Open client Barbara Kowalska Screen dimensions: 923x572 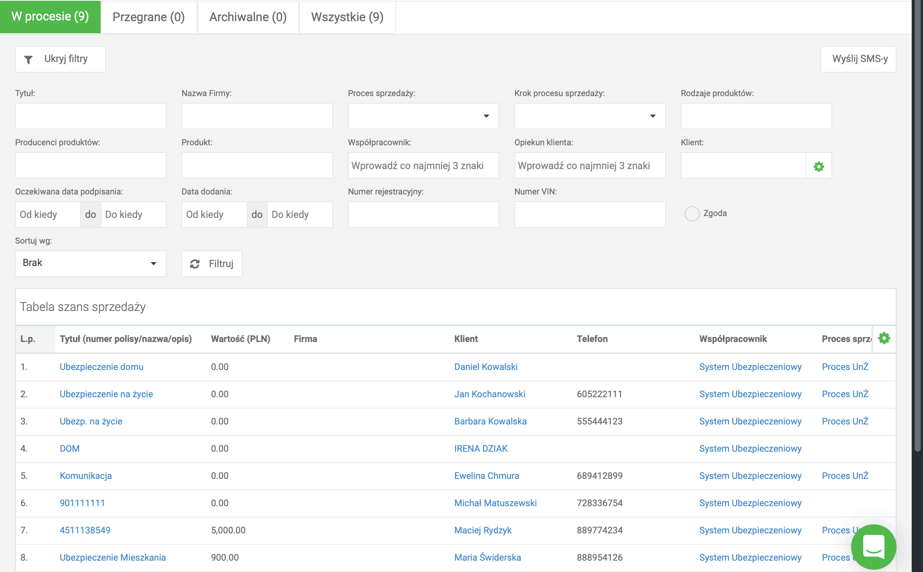(x=490, y=421)
